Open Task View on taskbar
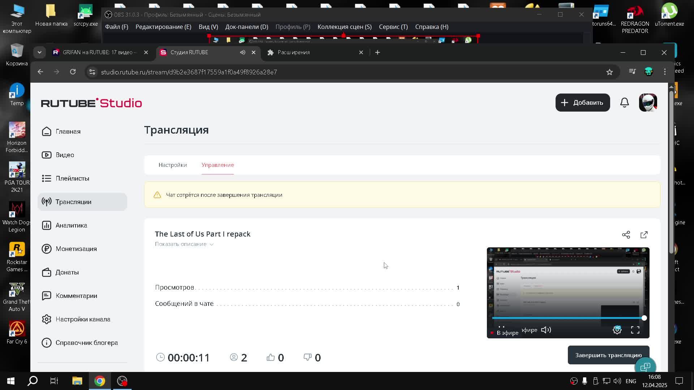 click(54, 381)
